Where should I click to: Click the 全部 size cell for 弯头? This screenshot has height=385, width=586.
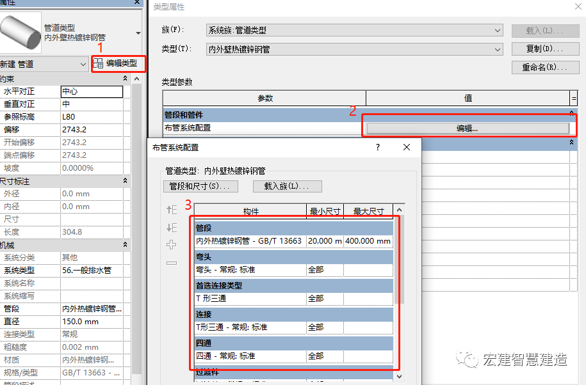point(325,270)
